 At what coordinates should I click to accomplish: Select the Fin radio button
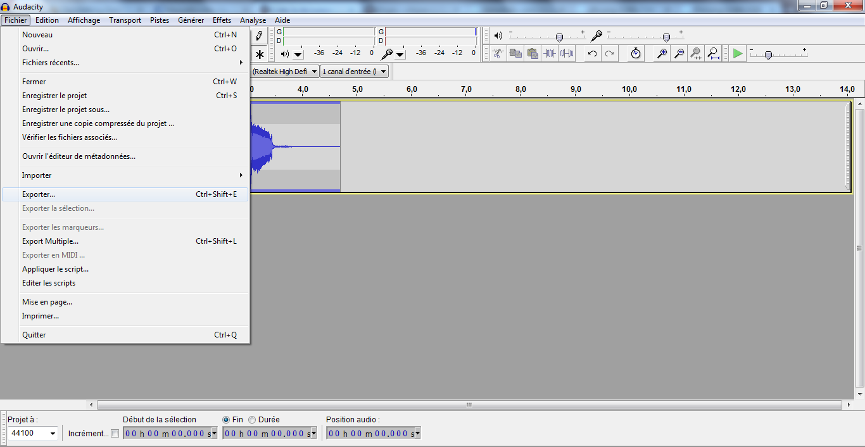226,419
